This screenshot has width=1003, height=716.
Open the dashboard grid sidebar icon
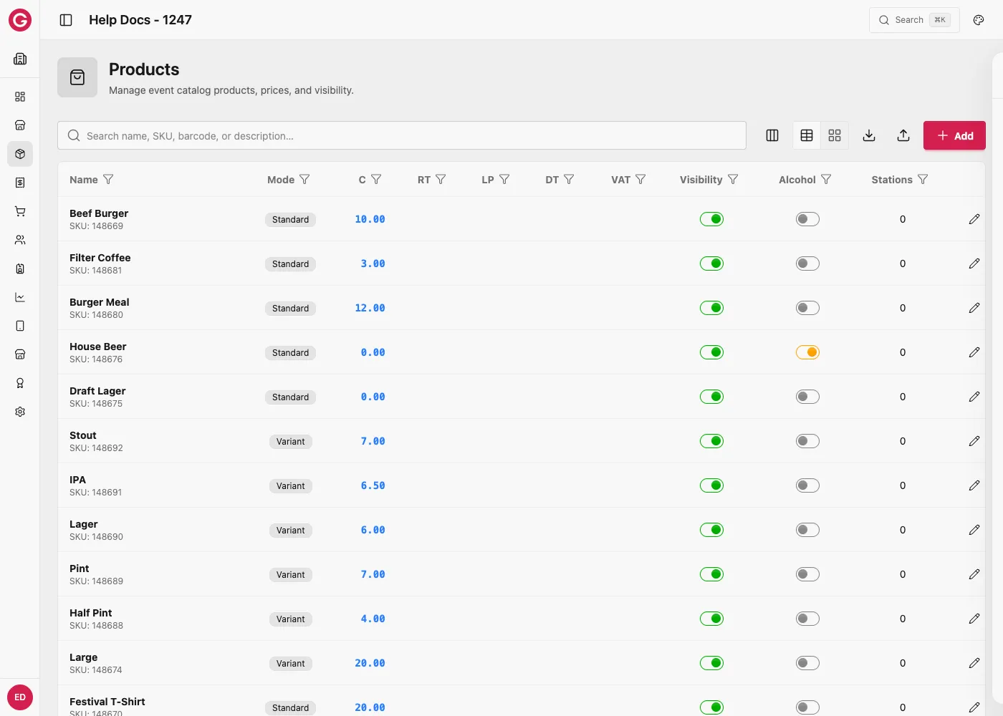pos(20,97)
